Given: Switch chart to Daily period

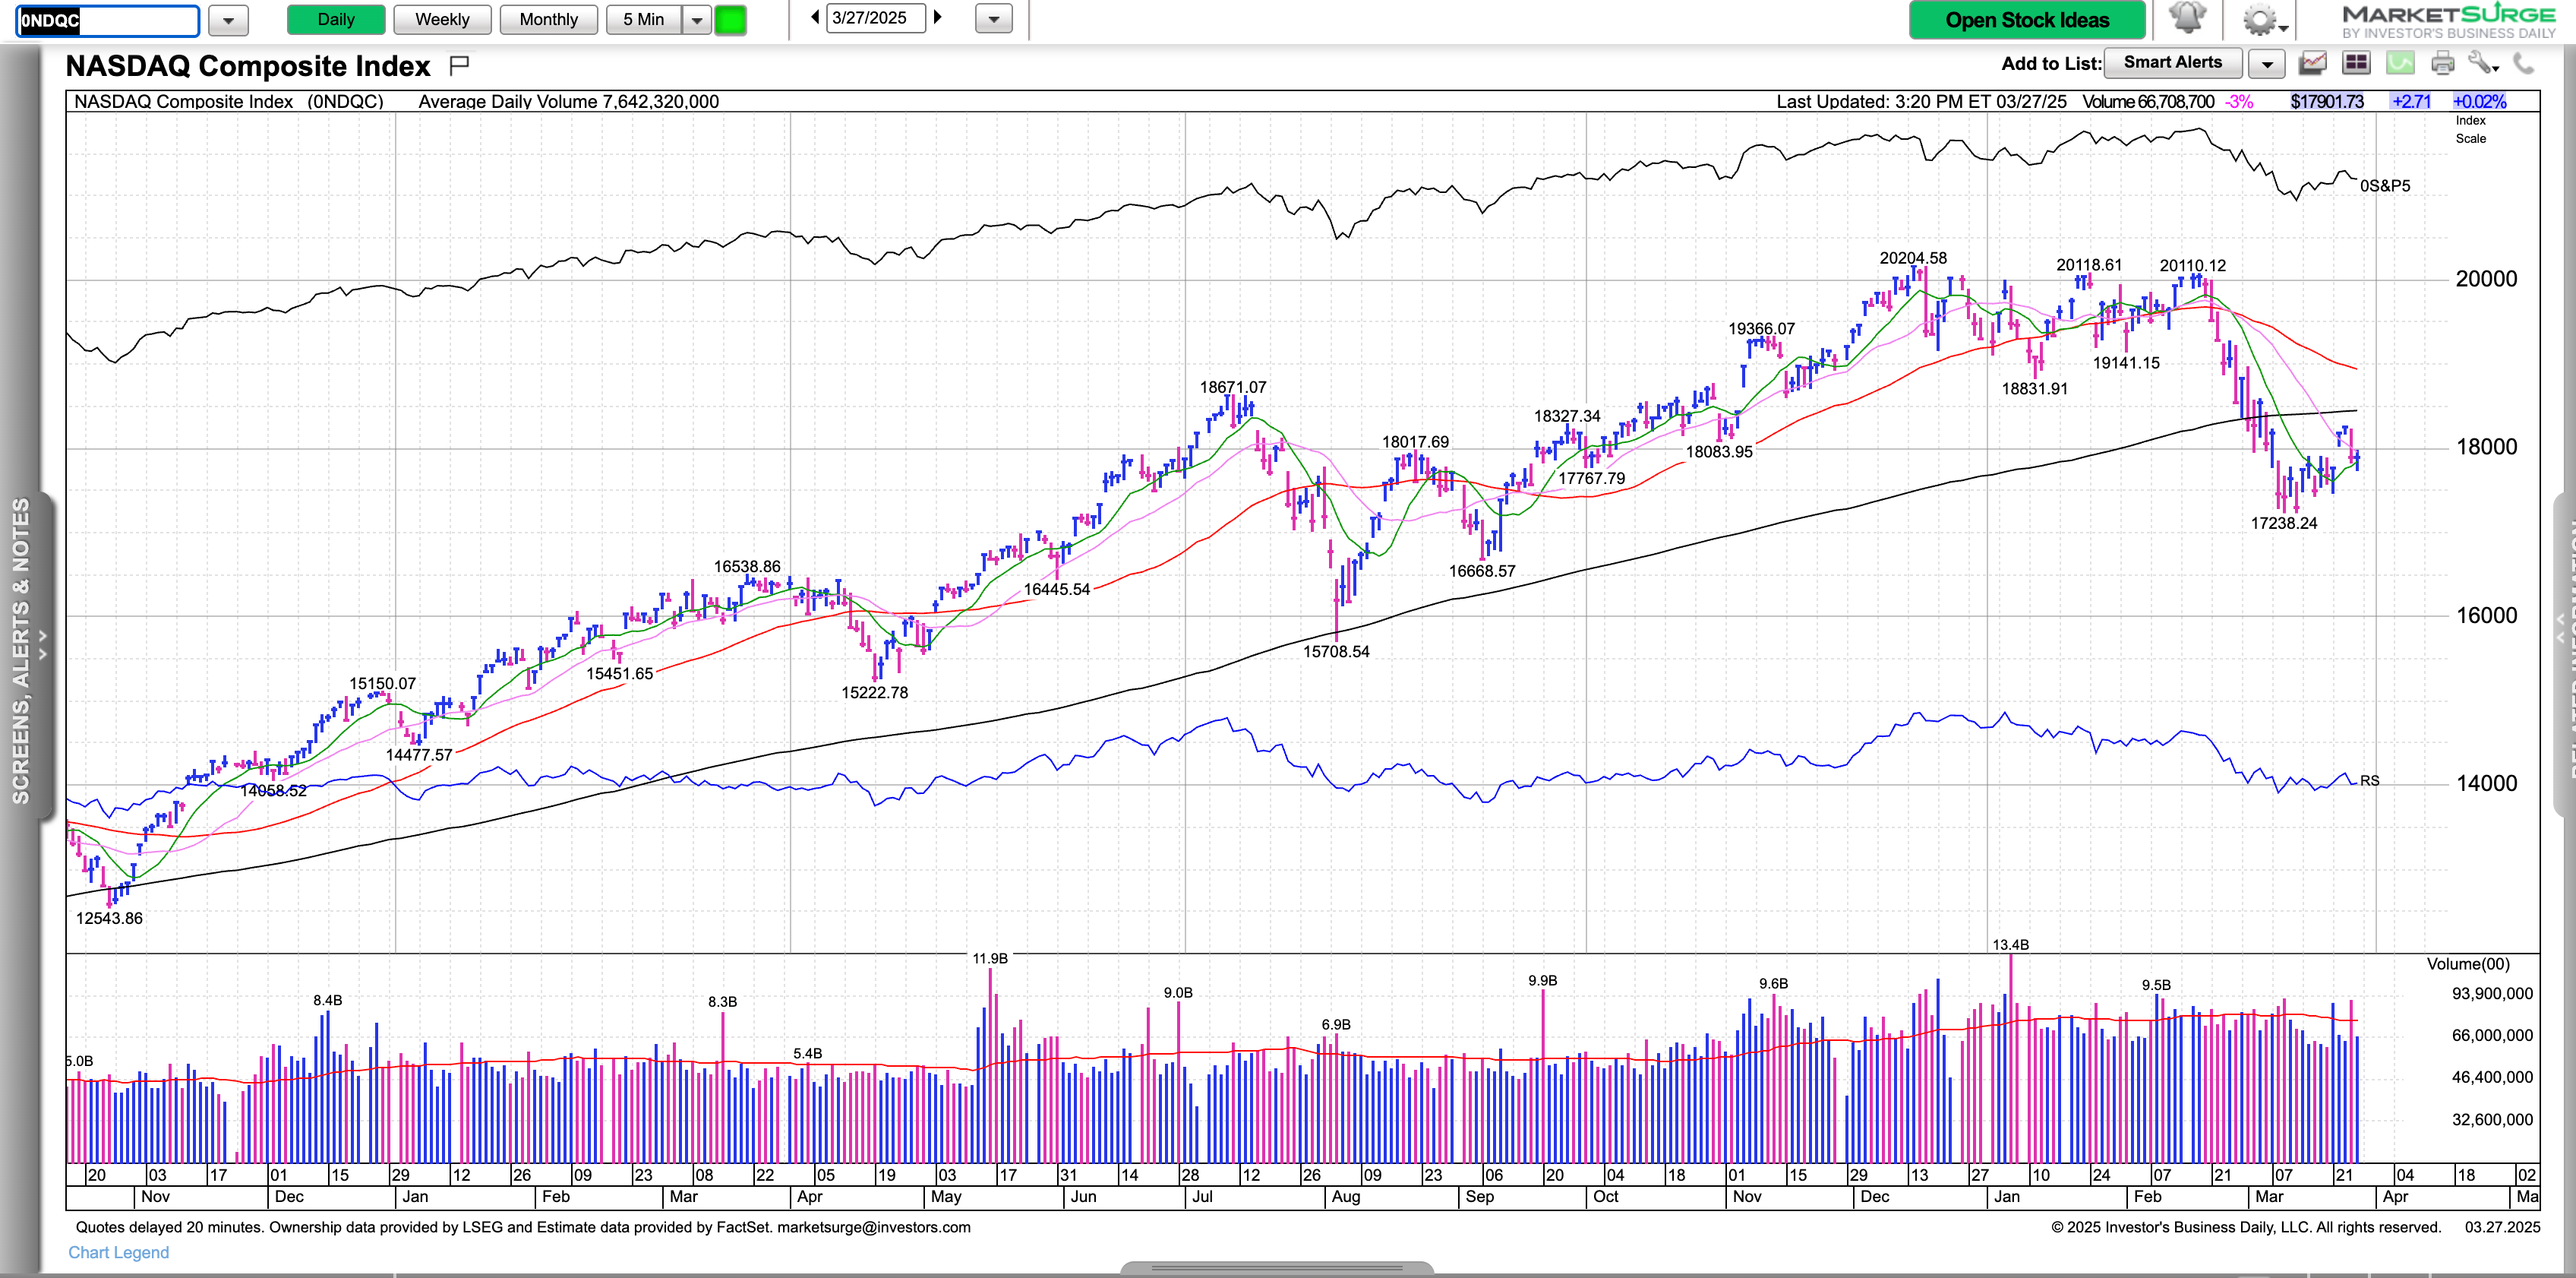Looking at the screenshot, I should pyautogui.click(x=336, y=19).
